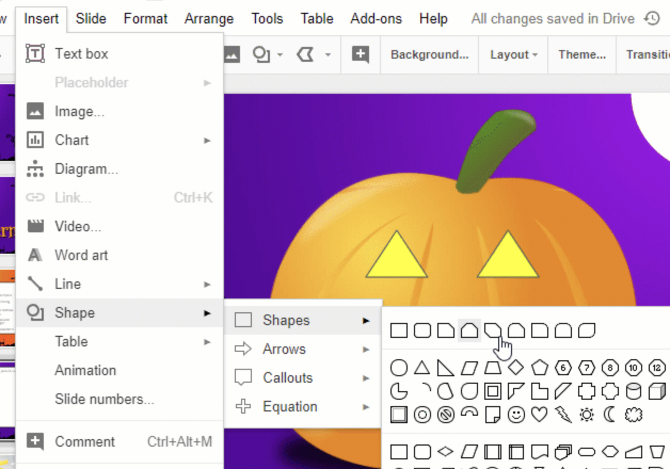The image size is (670, 469).
Task: Open dropdown arrow beside line tool
Action: 328,55
